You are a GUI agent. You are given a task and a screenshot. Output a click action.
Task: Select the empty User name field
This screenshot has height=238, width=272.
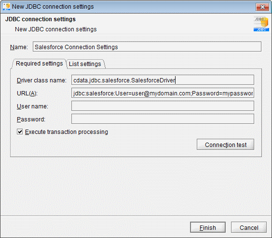pyautogui.click(x=163, y=106)
